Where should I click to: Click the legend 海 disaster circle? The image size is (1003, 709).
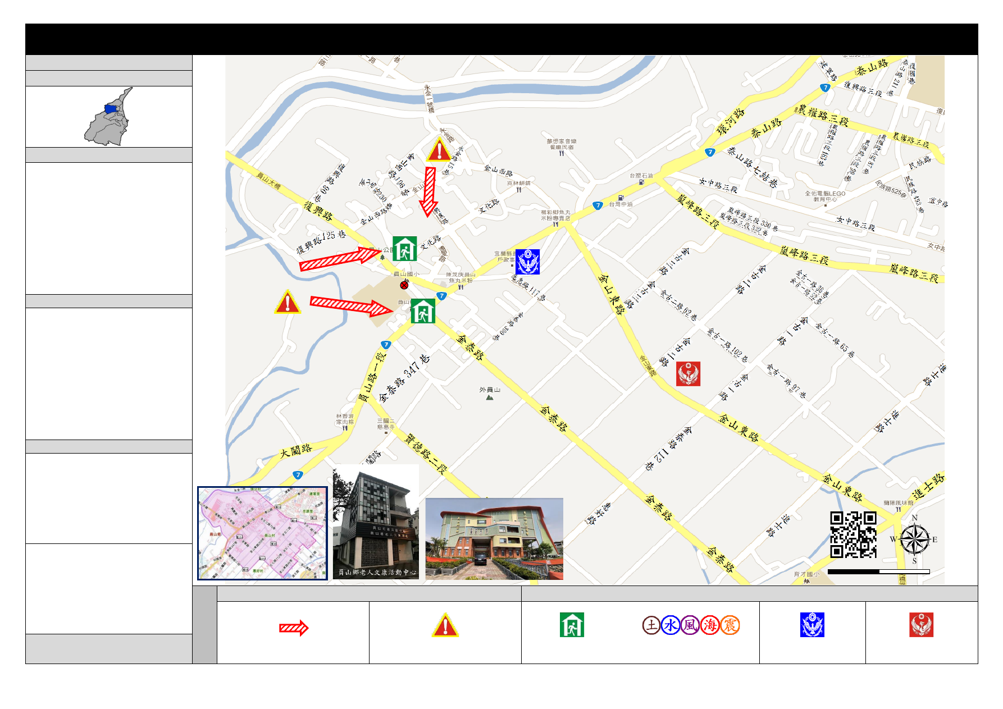pos(710,625)
